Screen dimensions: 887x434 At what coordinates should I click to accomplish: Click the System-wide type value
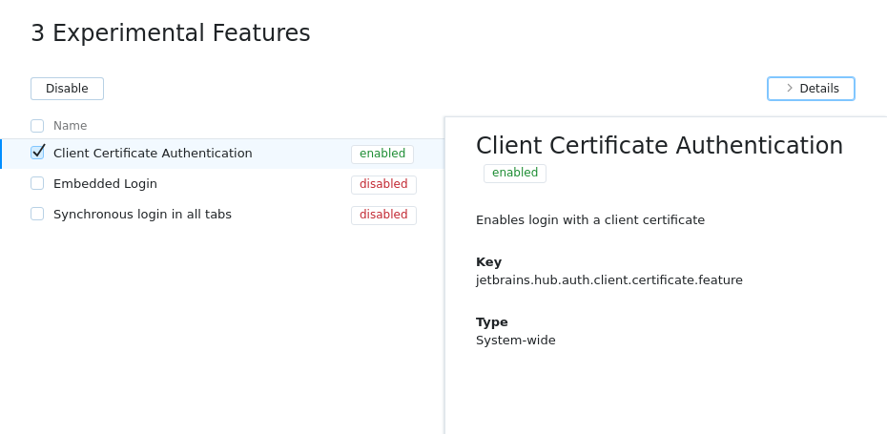[515, 341]
